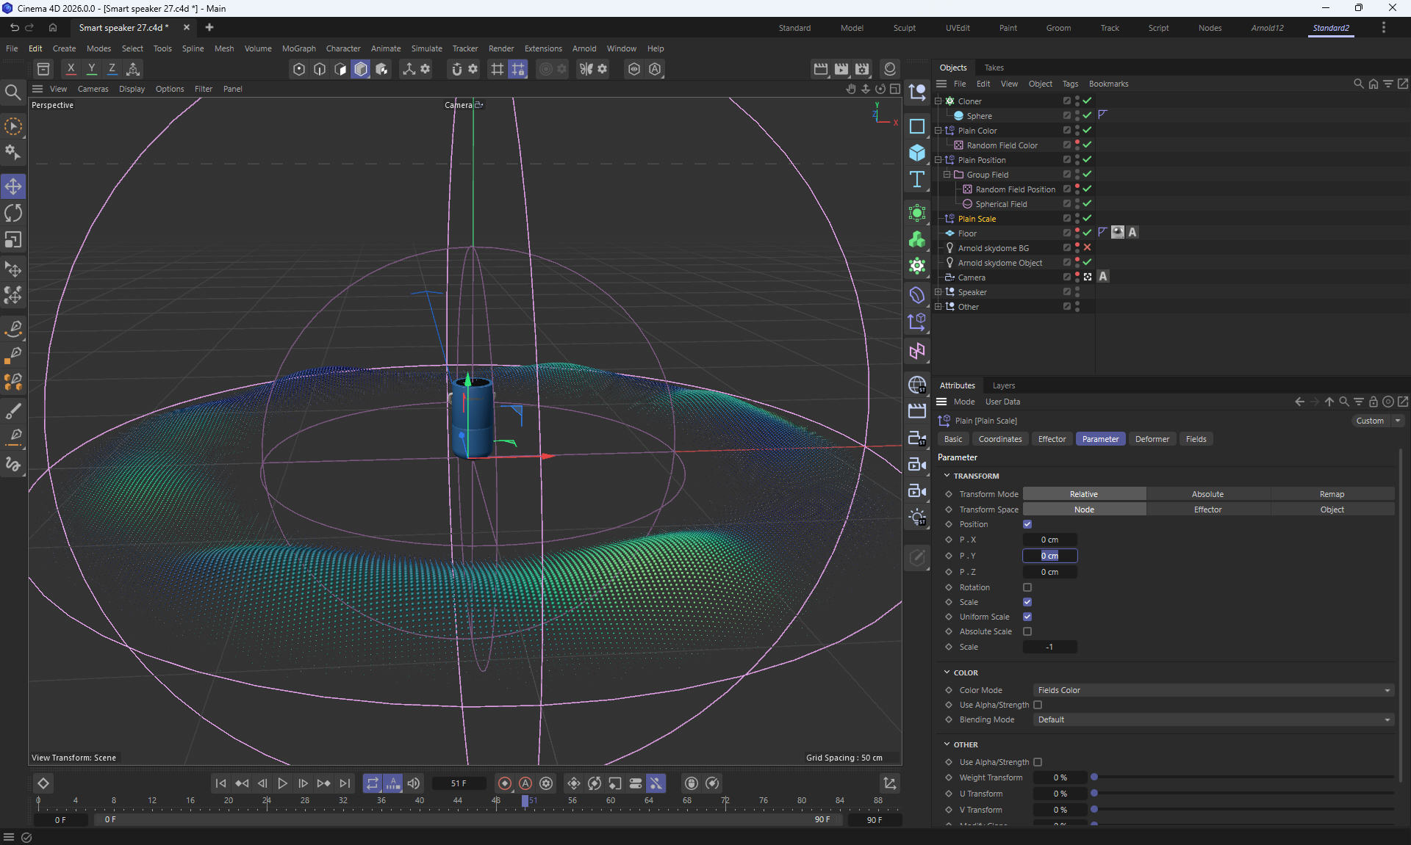Click the Weight Transform slider
This screenshot has height=845, width=1411.
click(x=1242, y=777)
